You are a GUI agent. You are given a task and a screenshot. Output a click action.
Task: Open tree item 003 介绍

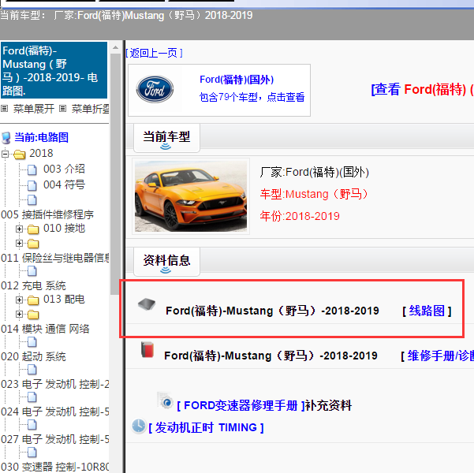[x=64, y=169]
